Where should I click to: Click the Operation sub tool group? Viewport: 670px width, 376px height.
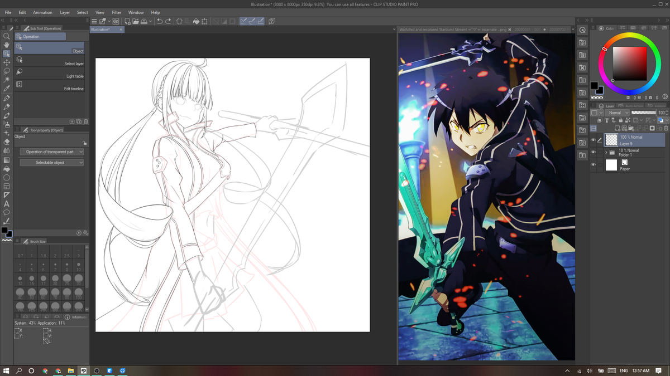[40, 36]
